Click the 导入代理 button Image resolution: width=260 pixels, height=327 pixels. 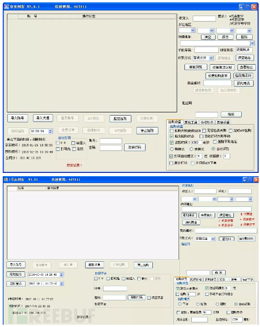(x=43, y=118)
